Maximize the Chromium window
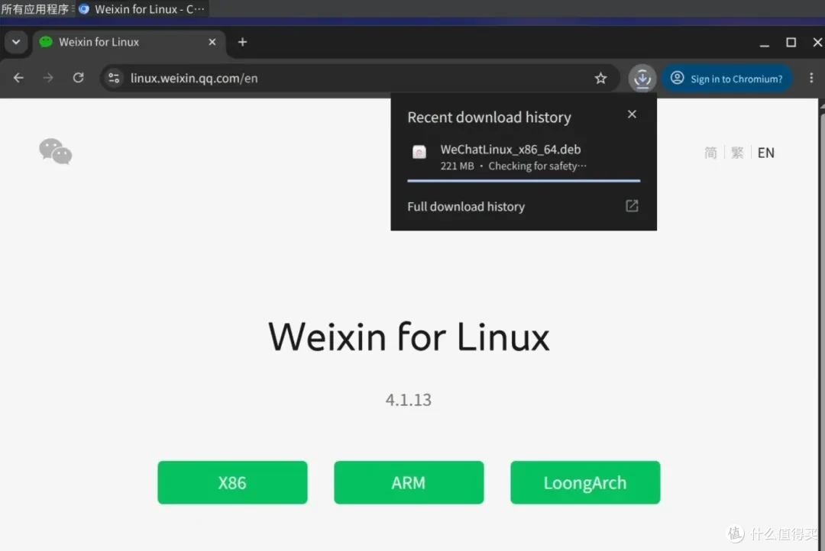Image resolution: width=825 pixels, height=551 pixels. point(791,42)
